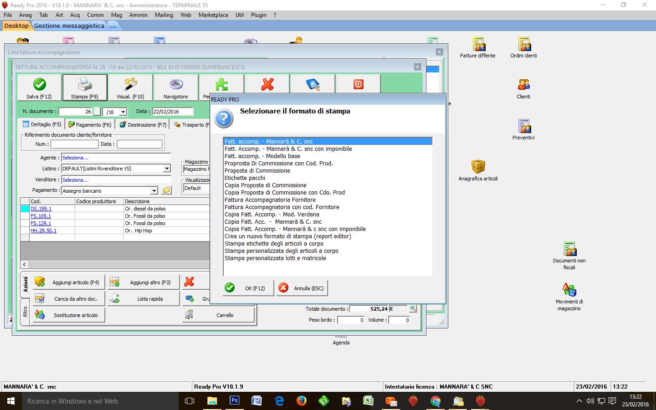Open Photoshop from the taskbar
Screen dimensions: 656x410
pos(235,401)
